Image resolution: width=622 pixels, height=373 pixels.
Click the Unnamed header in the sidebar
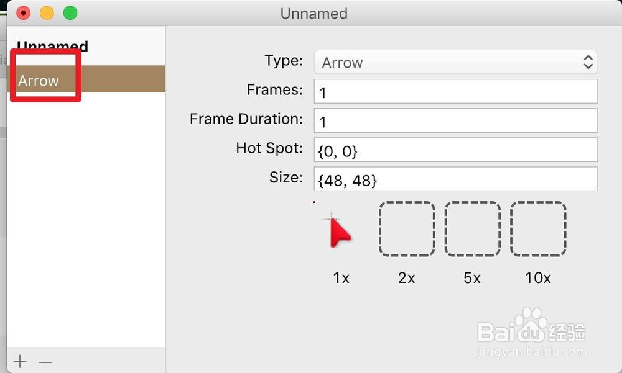pyautogui.click(x=53, y=47)
